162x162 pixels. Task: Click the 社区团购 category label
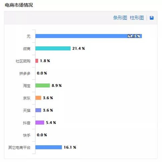point(23,61)
